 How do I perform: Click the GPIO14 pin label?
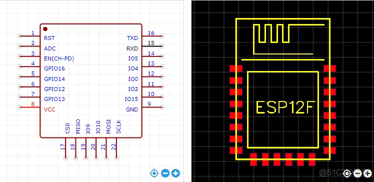[54, 79]
